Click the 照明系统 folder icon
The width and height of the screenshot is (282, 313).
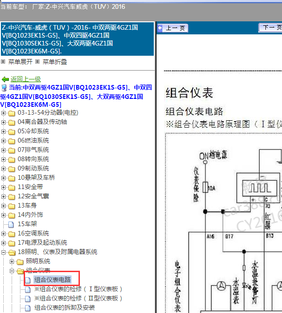click(x=20, y=262)
